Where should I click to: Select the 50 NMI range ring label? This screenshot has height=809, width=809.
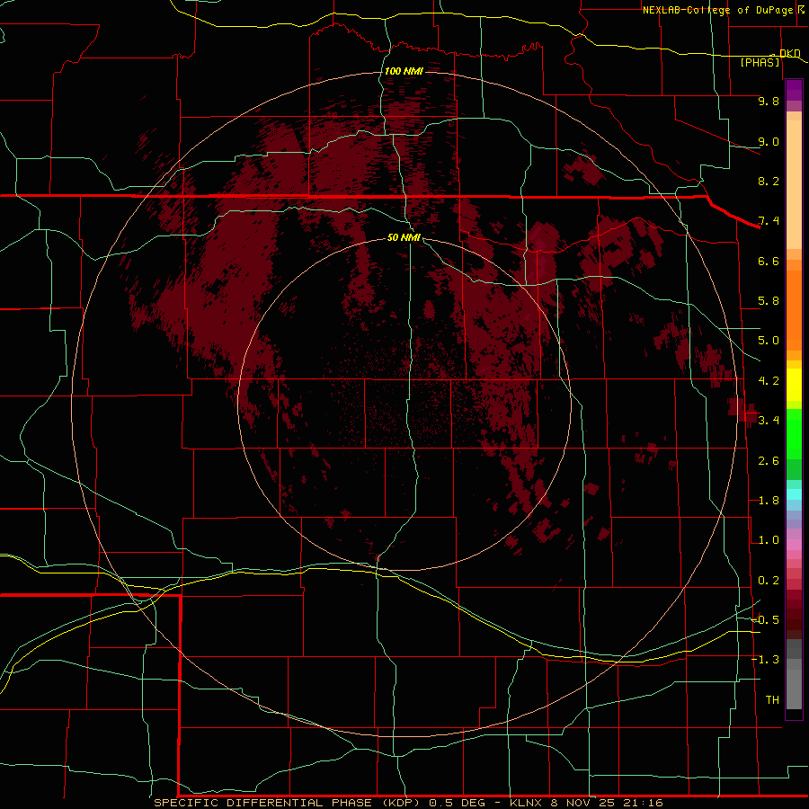tap(404, 237)
